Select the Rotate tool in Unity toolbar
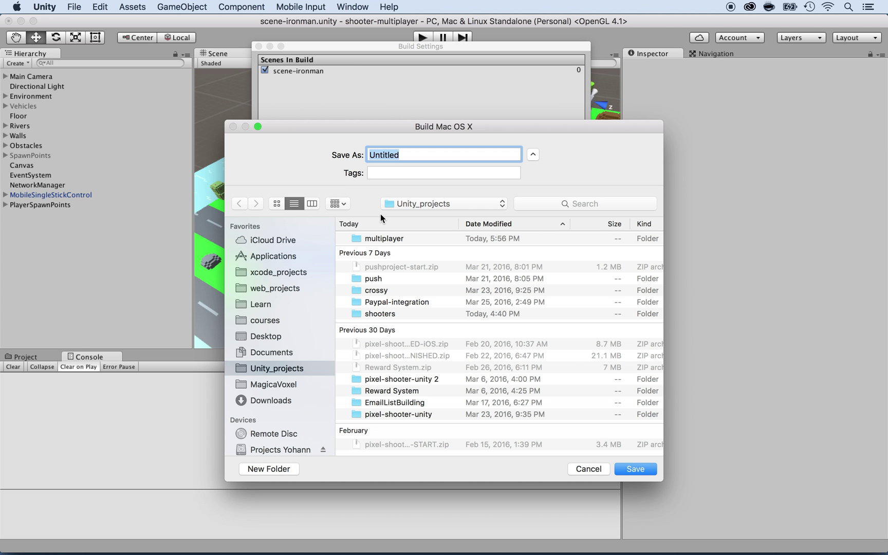 [x=55, y=38]
